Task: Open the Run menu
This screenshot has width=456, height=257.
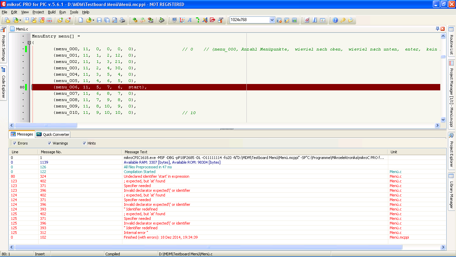Action: [63, 12]
